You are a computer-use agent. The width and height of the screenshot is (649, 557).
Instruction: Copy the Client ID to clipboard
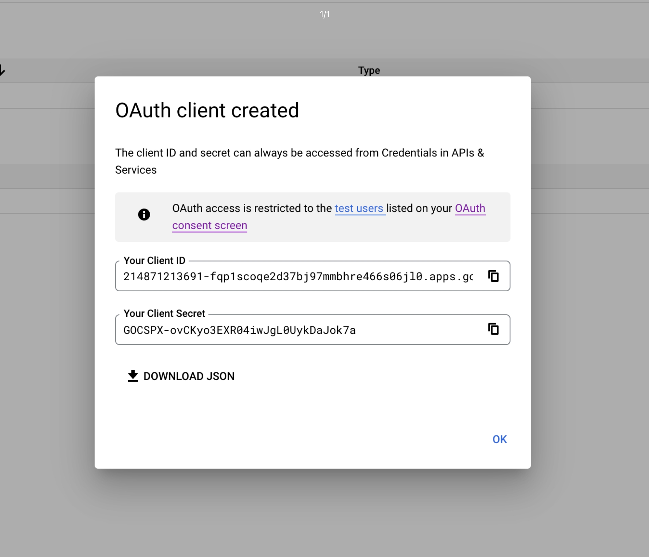[493, 276]
